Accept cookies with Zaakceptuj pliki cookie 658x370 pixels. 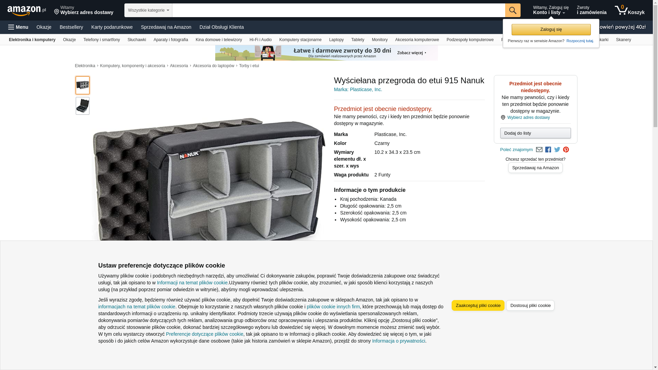pos(478,306)
